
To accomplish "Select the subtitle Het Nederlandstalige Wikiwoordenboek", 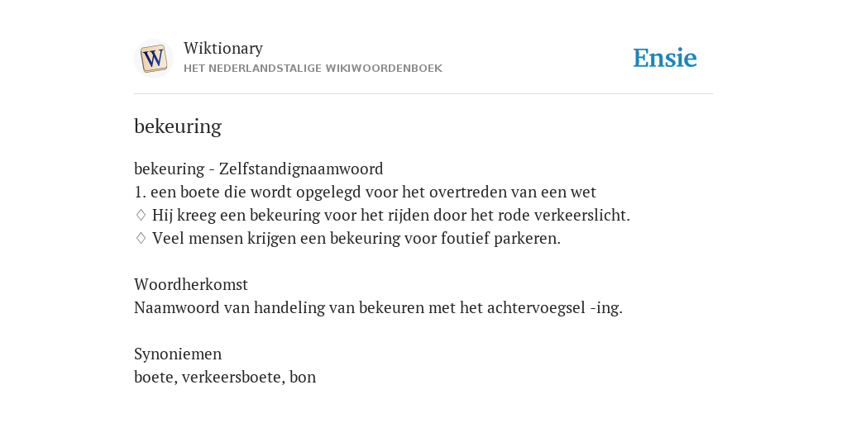I will 313,69.
